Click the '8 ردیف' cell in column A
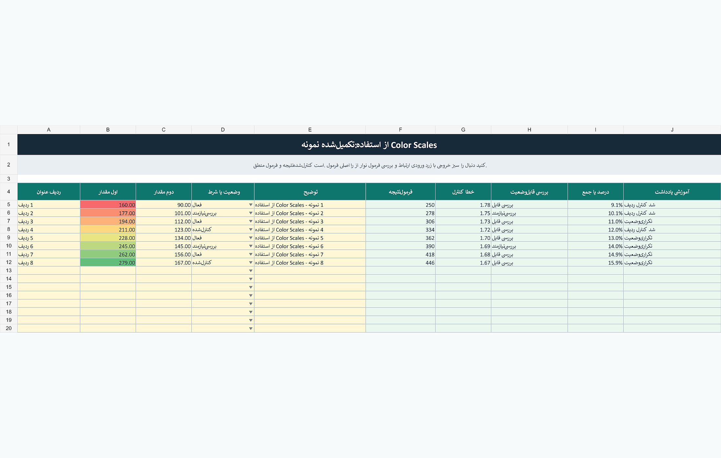The height and width of the screenshot is (458, 721). coord(49,263)
